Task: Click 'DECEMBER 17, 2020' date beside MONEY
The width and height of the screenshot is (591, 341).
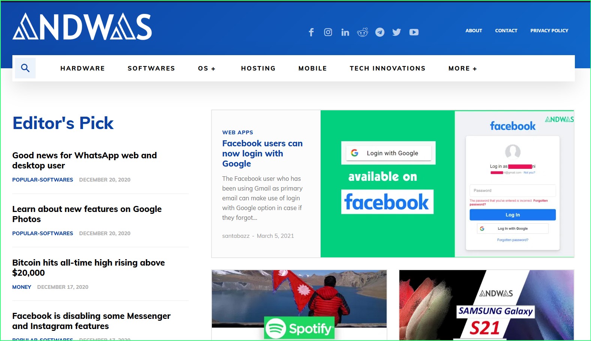Action: coord(63,287)
